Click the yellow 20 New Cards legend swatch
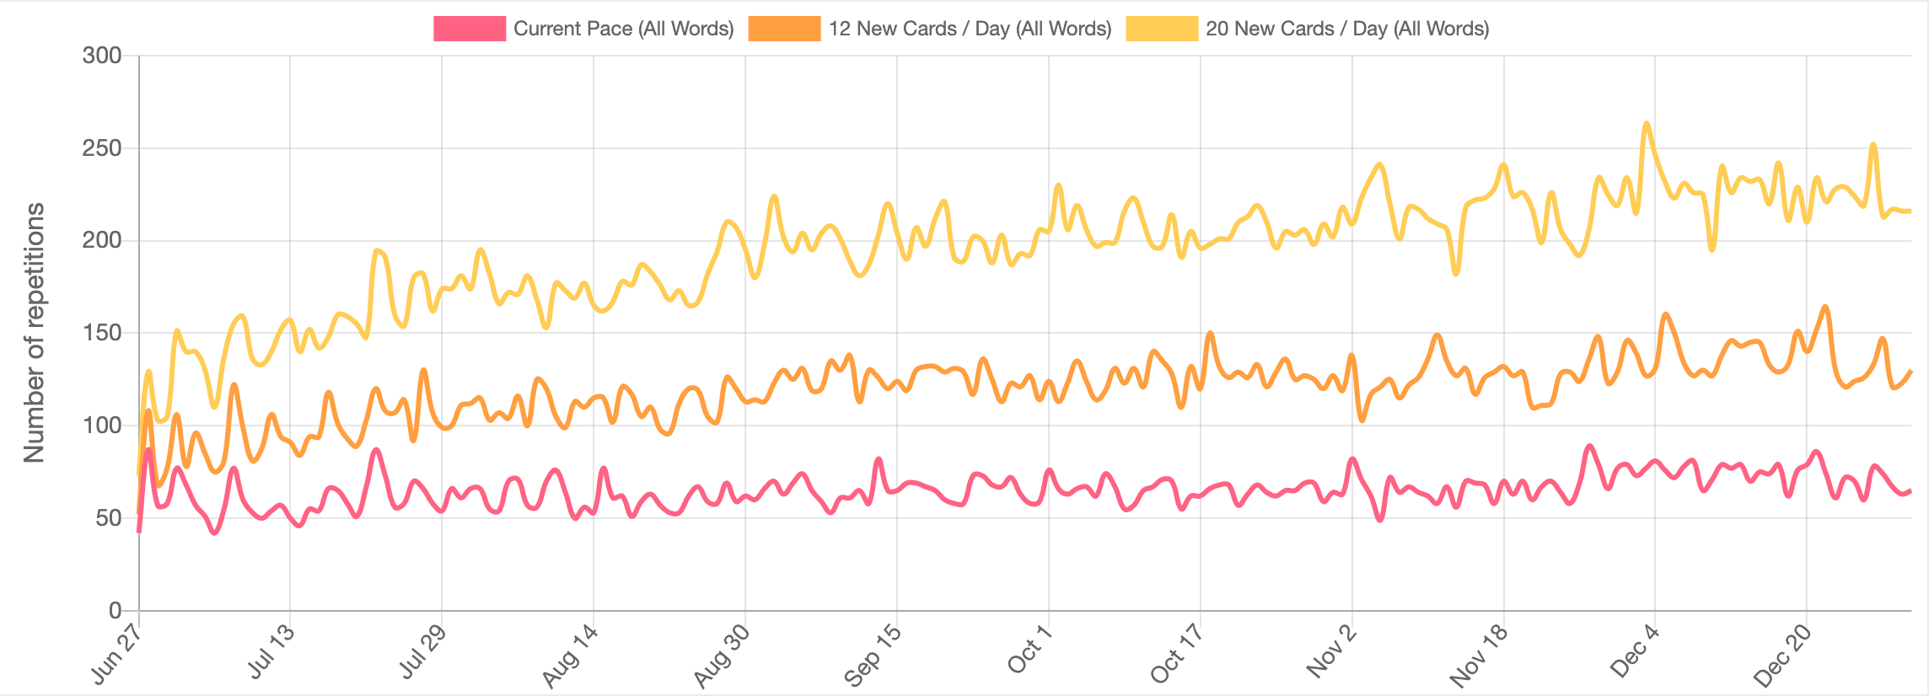 point(1161,29)
